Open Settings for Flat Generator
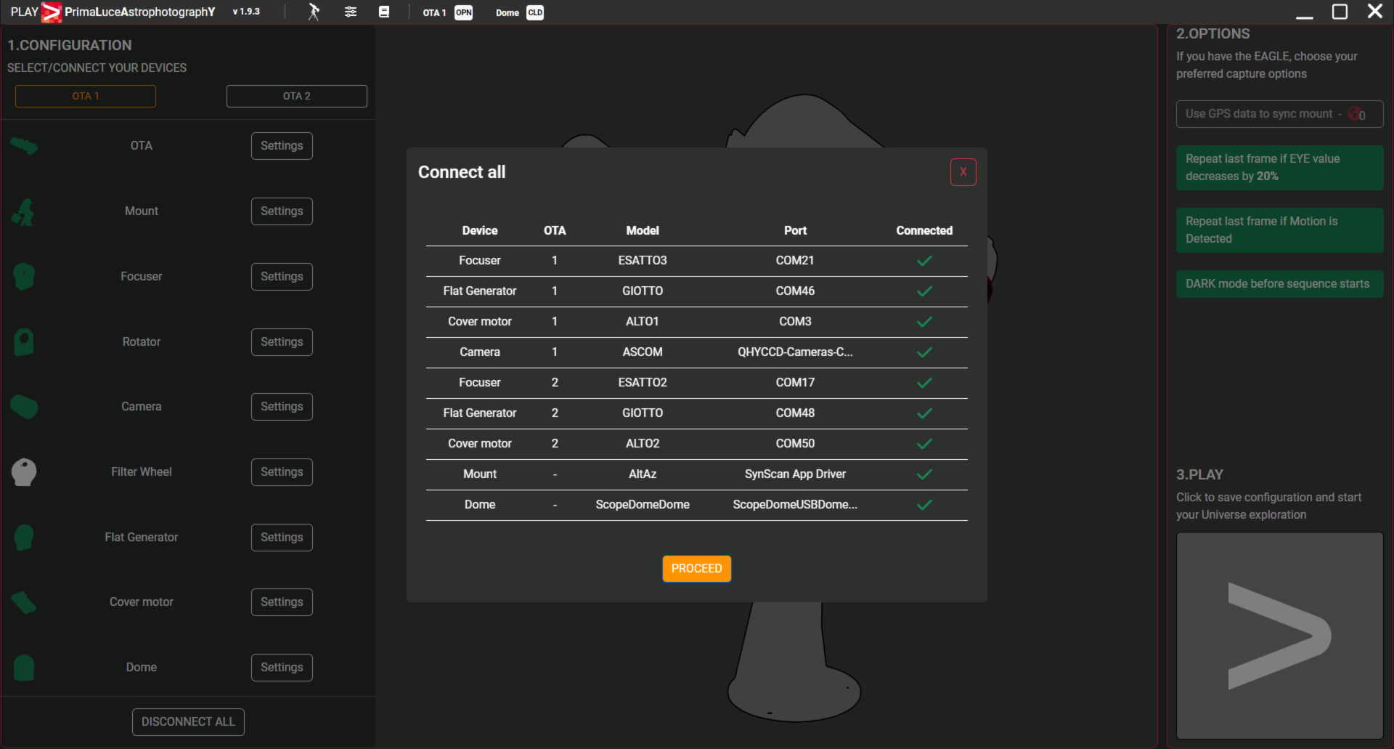 282,538
